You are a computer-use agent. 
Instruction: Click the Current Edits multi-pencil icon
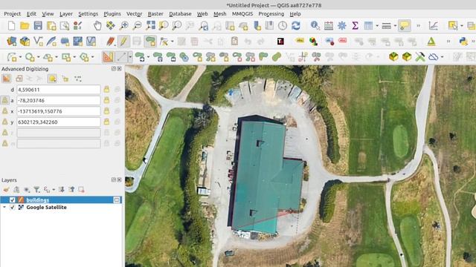pyautogui.click(x=110, y=42)
